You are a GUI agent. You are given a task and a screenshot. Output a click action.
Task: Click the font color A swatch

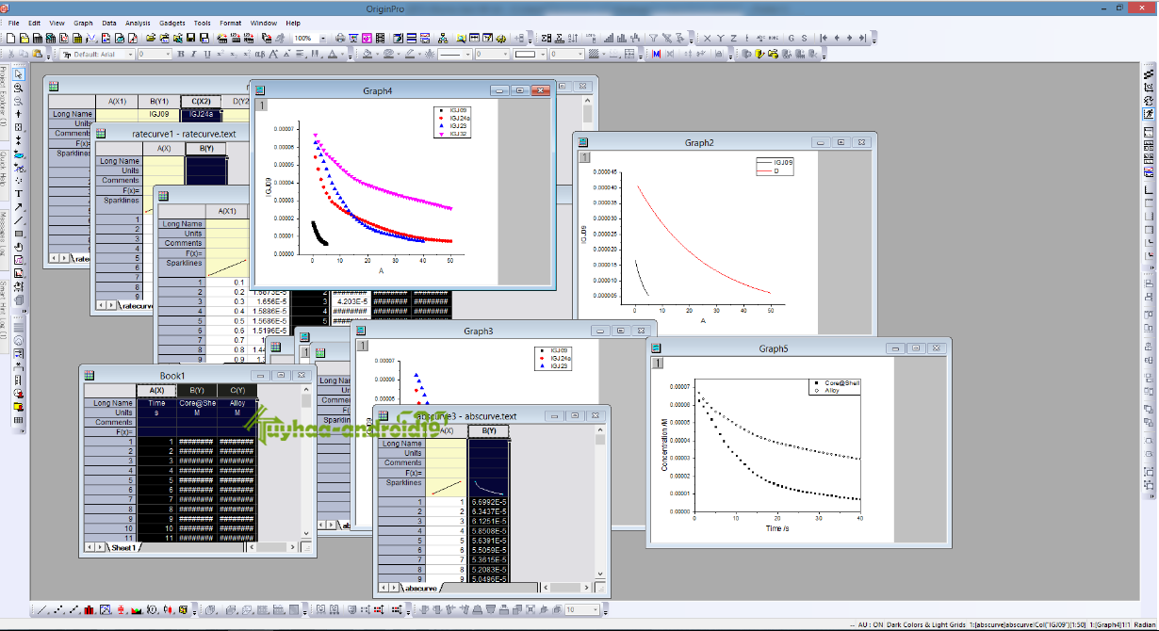(x=333, y=55)
